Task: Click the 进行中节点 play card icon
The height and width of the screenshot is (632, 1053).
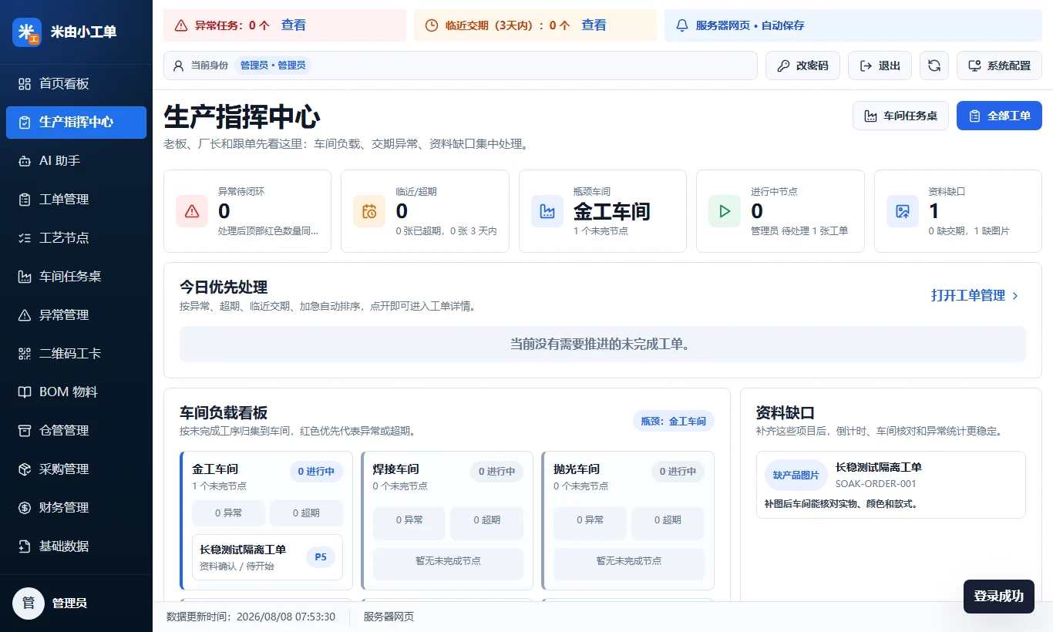Action: 725,211
